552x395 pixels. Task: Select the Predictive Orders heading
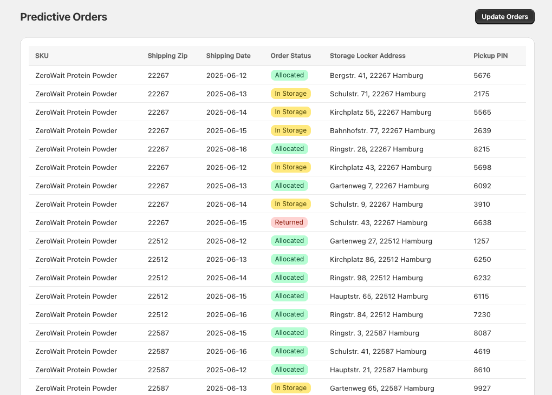click(64, 17)
